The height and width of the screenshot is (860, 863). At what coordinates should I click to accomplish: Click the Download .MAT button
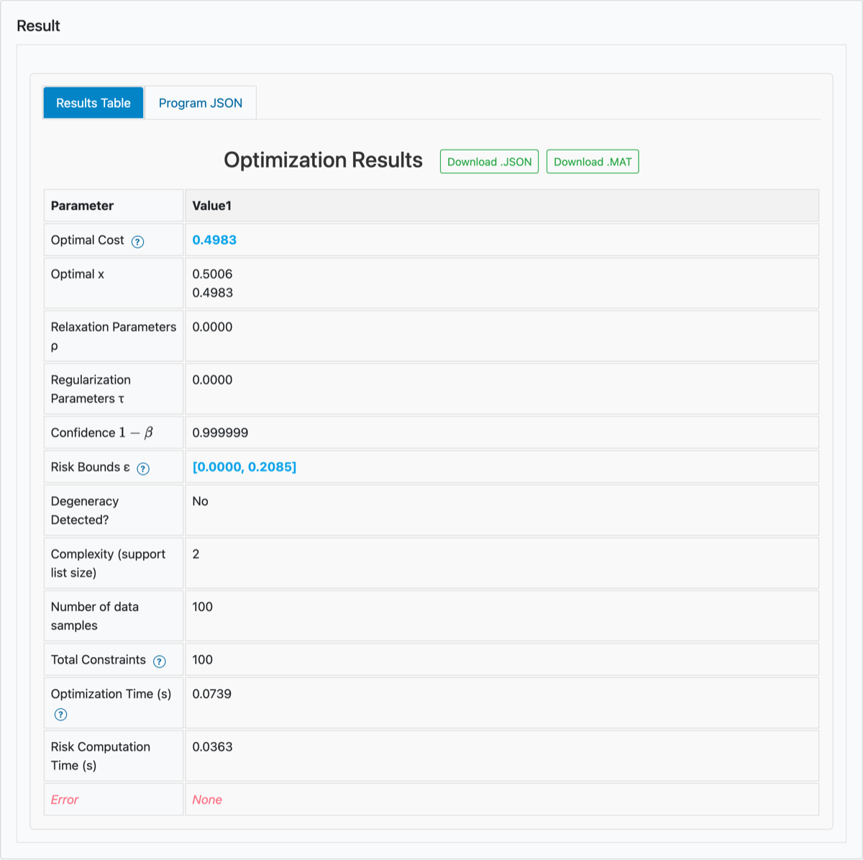click(x=593, y=162)
